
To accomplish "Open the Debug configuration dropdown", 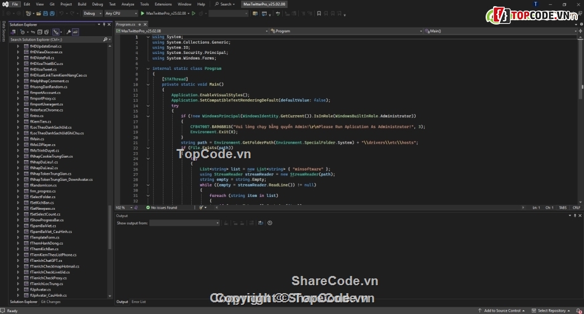I will click(x=92, y=13).
